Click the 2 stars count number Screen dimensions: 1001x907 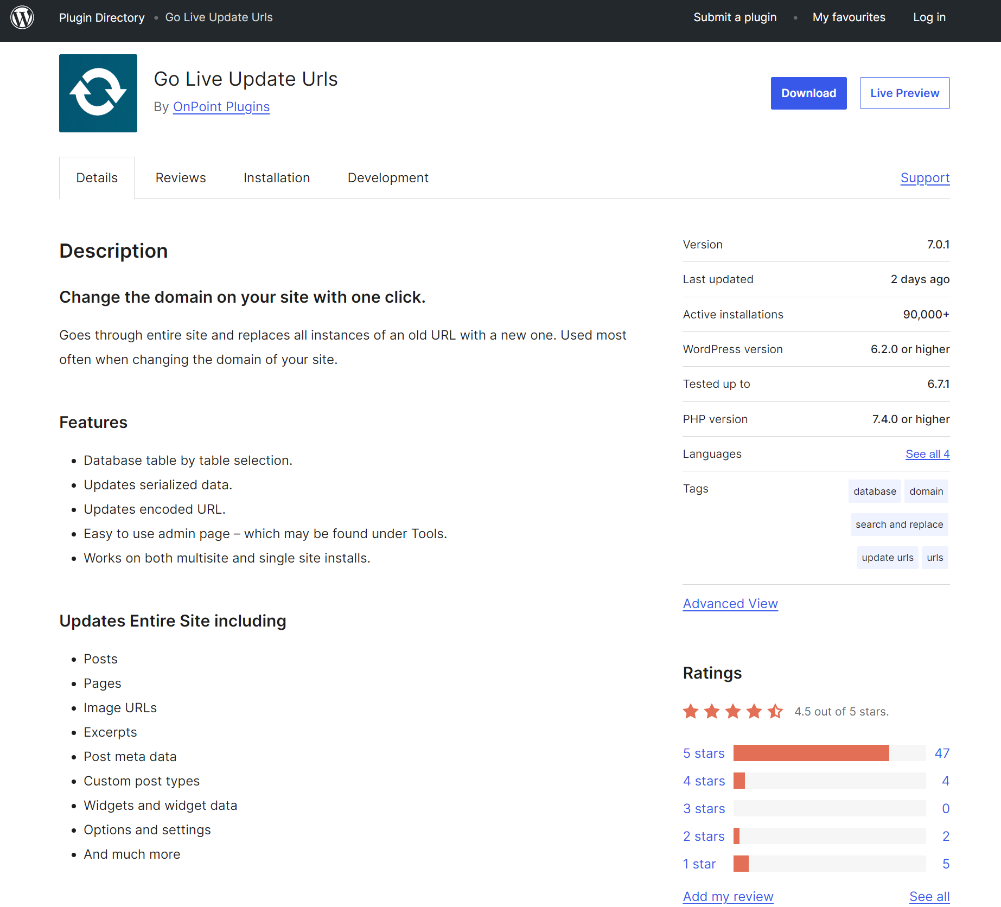coord(946,836)
